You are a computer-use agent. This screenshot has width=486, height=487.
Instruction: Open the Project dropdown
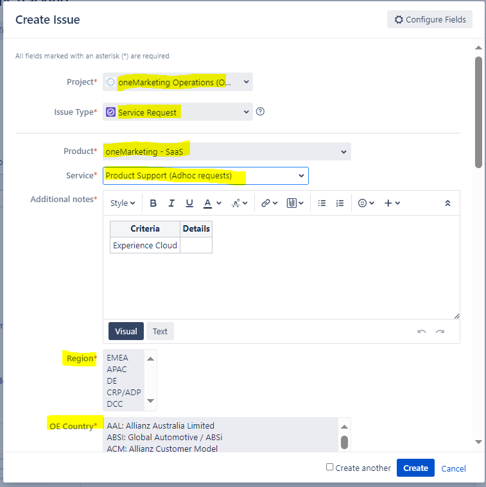click(x=178, y=82)
